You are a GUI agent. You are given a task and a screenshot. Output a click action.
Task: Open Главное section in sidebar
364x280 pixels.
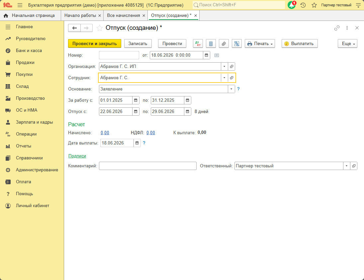tap(32, 27)
